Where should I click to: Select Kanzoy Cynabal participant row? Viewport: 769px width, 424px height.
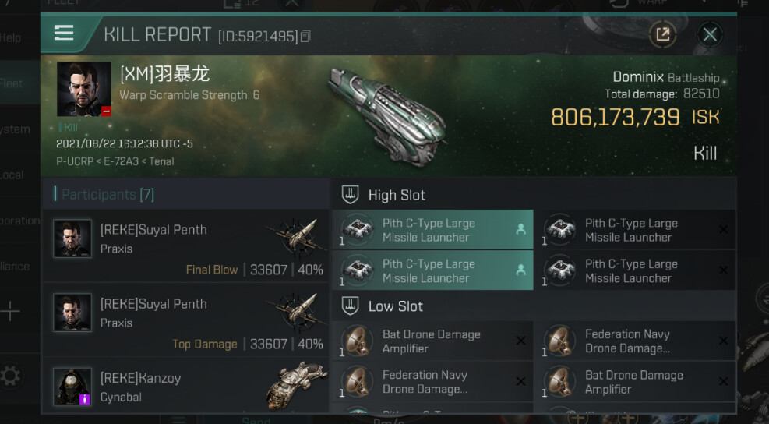pos(185,385)
